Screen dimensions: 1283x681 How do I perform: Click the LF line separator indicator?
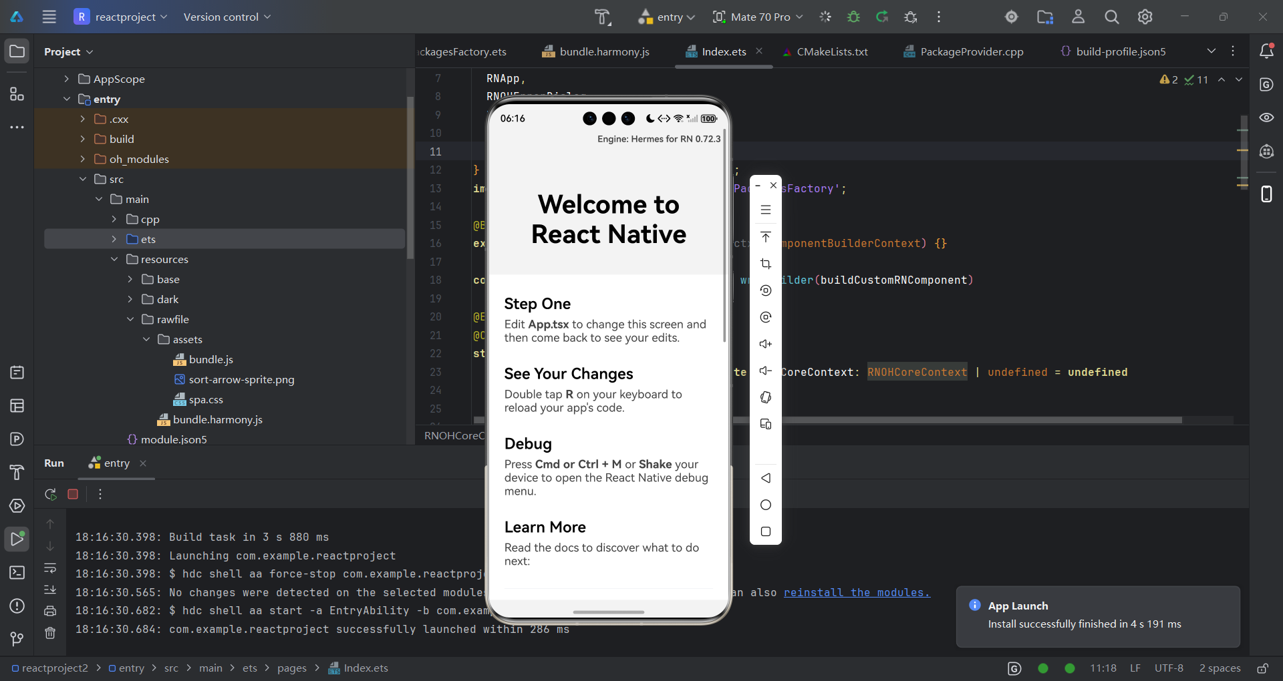[1135, 668]
